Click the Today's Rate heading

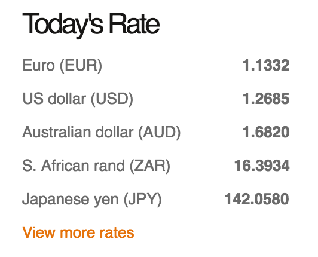(x=91, y=25)
